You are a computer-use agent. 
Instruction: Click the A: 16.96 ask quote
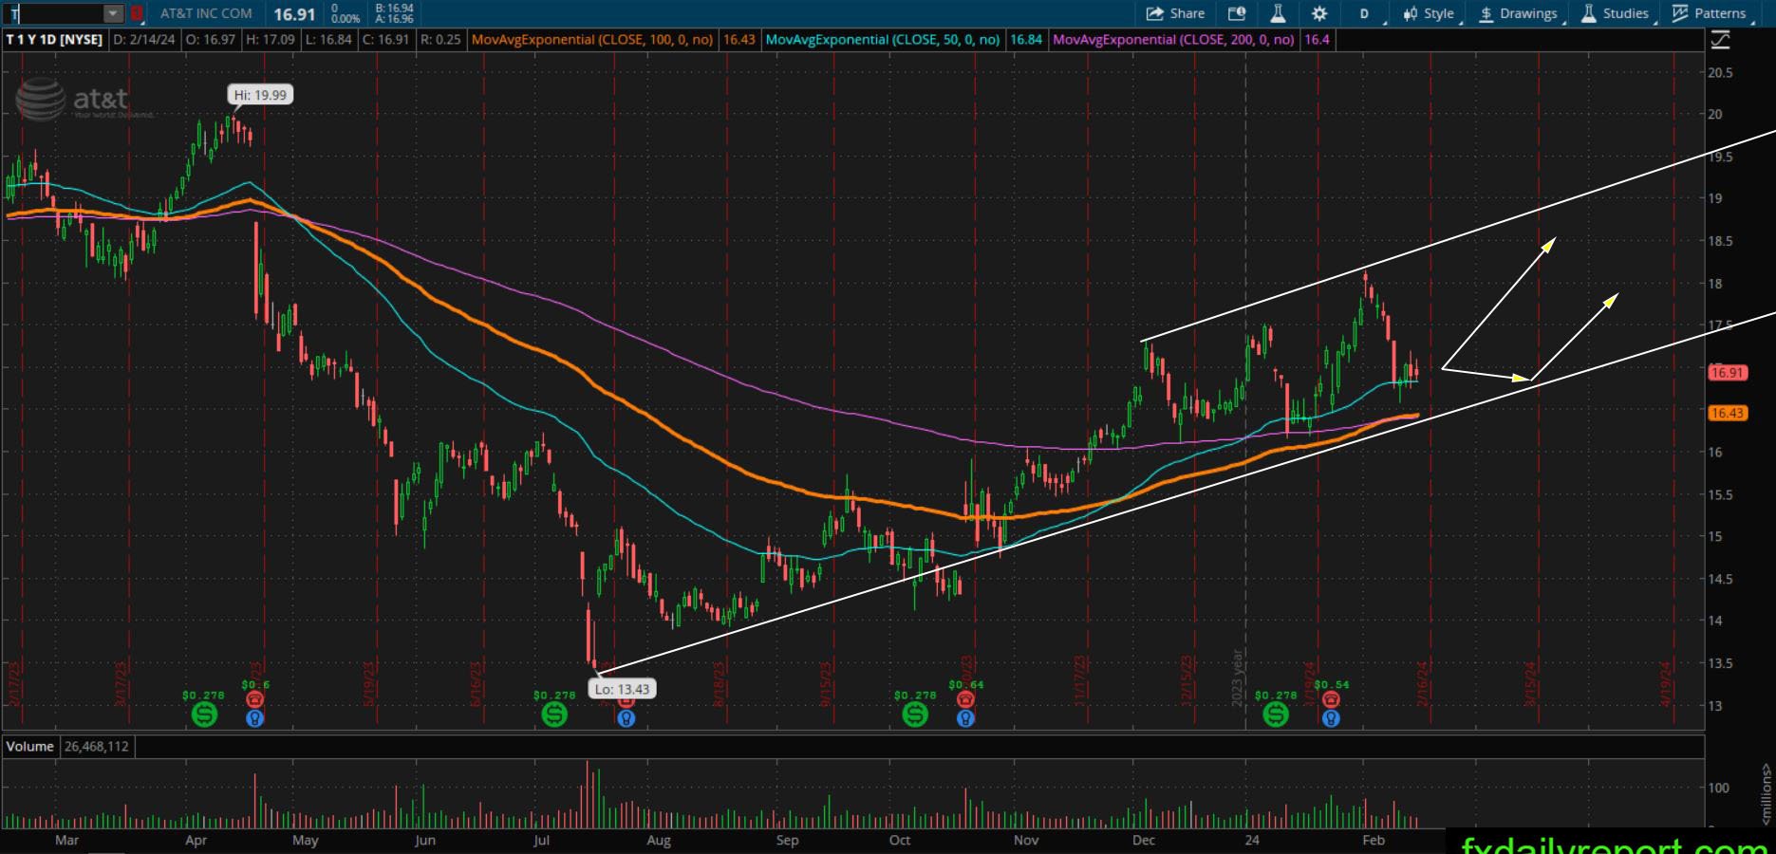coord(394,19)
